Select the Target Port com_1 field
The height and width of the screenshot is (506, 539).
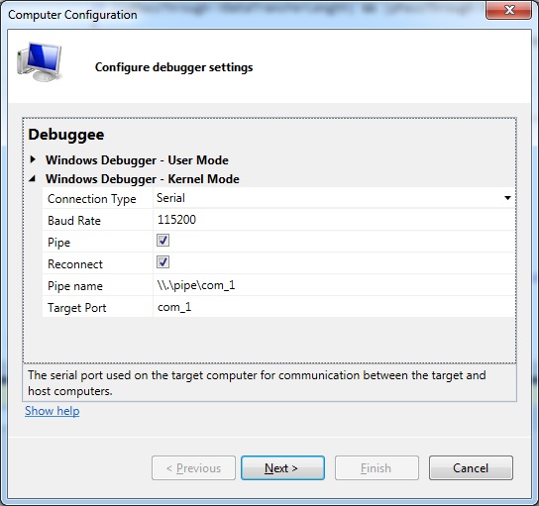click(x=334, y=307)
